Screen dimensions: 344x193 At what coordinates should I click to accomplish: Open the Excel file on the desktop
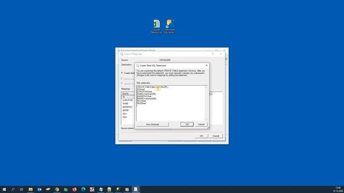click(156, 26)
